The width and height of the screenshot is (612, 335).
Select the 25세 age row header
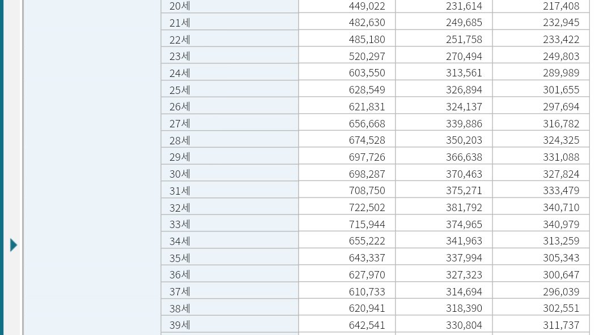(229, 90)
